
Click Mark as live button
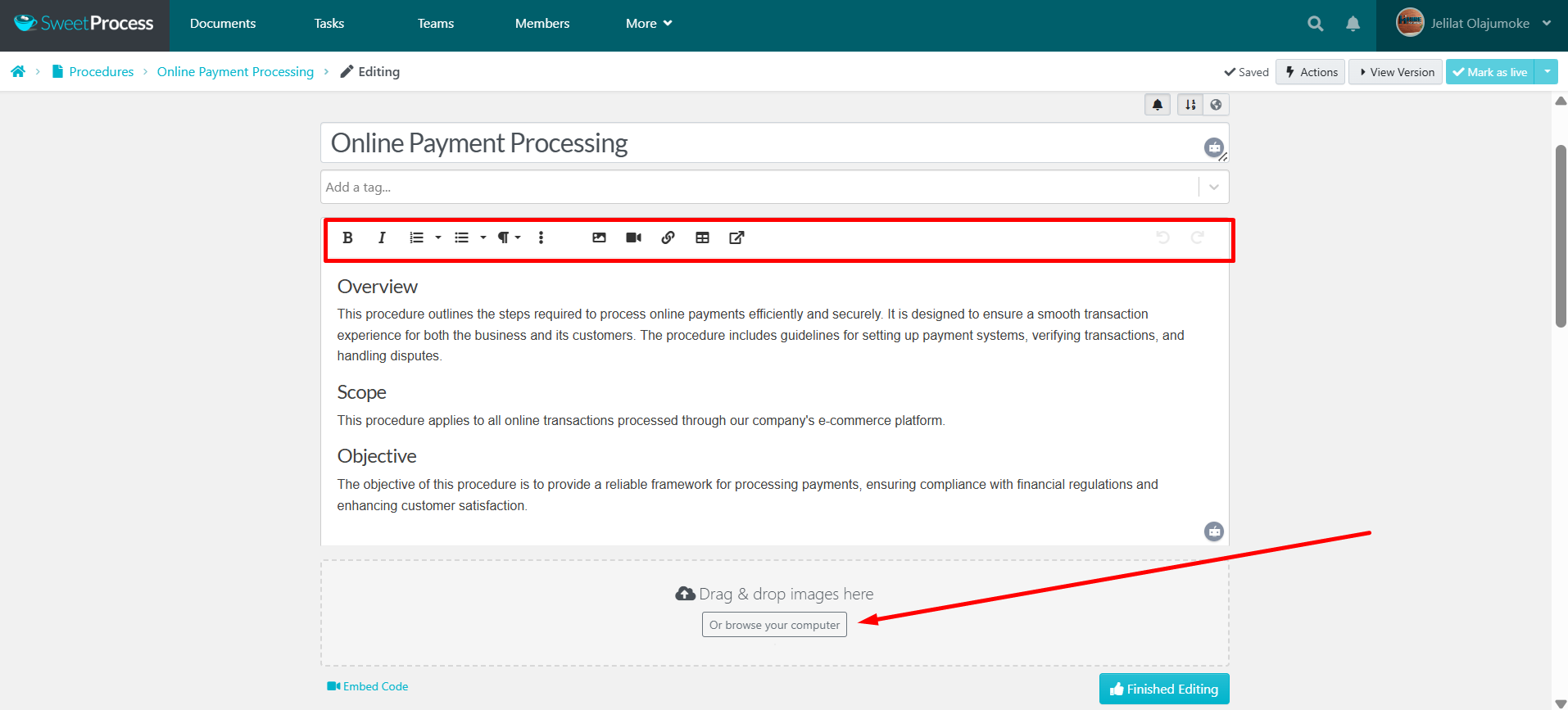1490,72
